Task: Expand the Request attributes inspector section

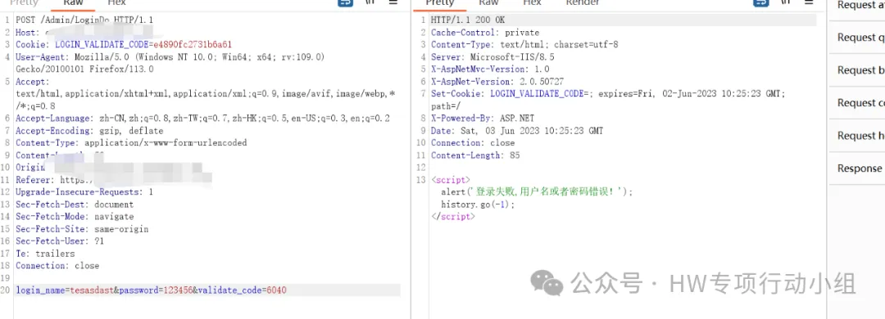Action: pos(857,6)
